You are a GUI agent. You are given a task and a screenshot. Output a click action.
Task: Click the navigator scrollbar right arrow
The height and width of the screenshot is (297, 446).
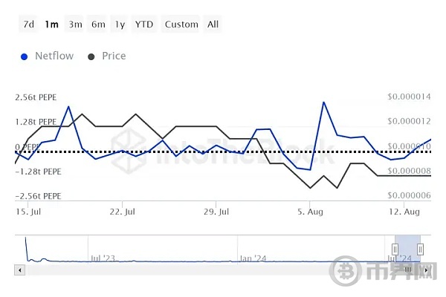point(426,272)
